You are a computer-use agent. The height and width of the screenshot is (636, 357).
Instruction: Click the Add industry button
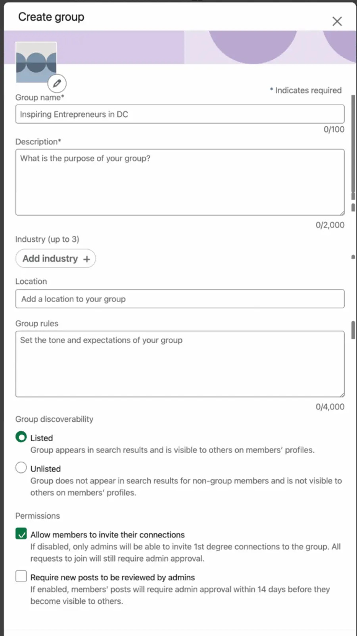tap(56, 258)
